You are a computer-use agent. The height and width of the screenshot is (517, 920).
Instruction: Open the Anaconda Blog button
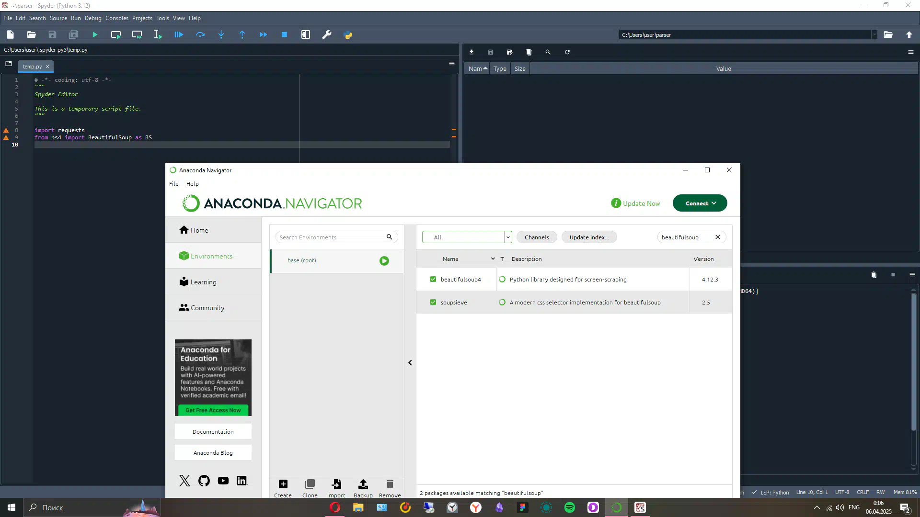(x=213, y=453)
